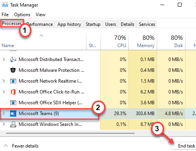Click the Fewer details label
Screen dimensions: 196x151
pyautogui.click(x=25, y=146)
